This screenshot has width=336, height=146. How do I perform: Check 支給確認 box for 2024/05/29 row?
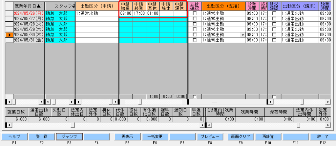[x=195, y=29]
